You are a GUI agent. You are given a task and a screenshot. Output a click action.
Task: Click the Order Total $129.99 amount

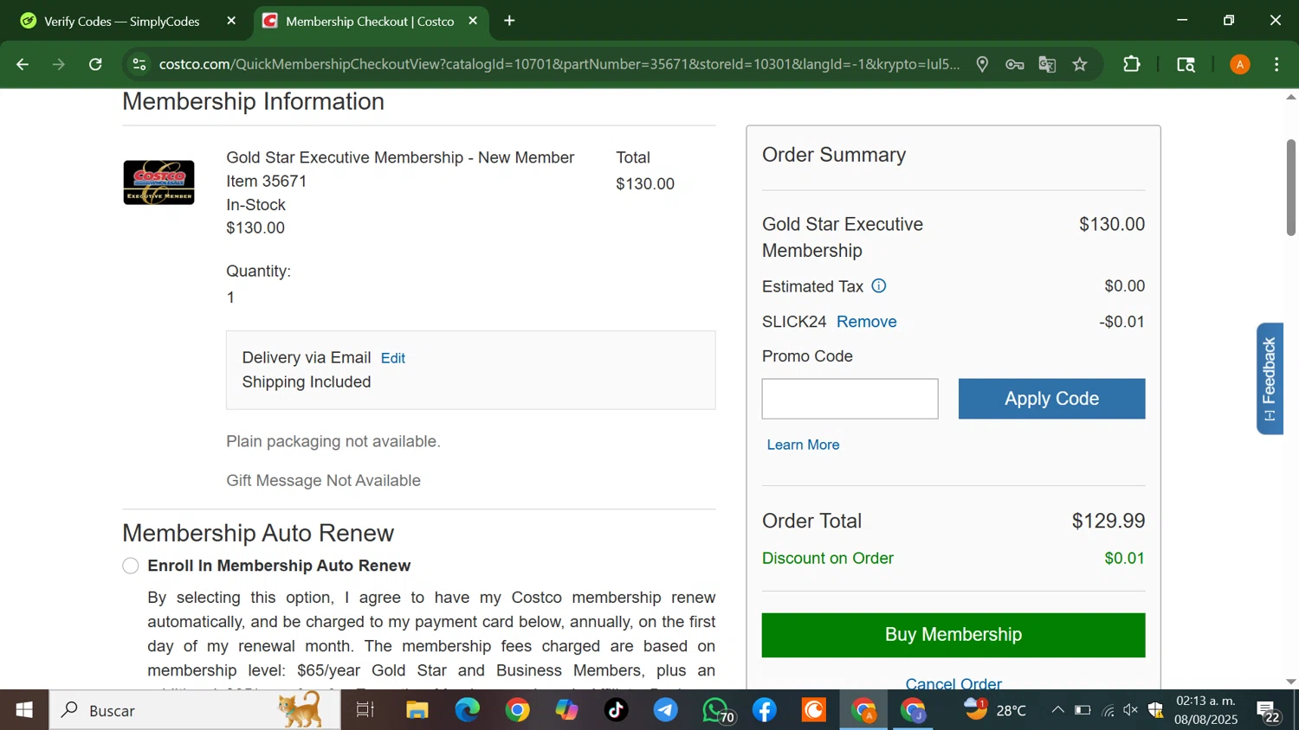[x=1108, y=521]
